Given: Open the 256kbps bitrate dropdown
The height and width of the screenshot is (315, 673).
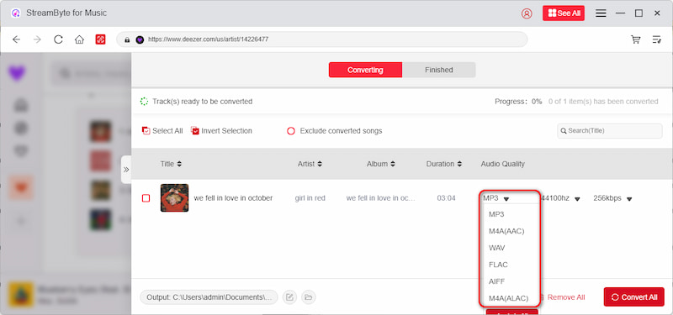Looking at the screenshot, I should pyautogui.click(x=613, y=198).
